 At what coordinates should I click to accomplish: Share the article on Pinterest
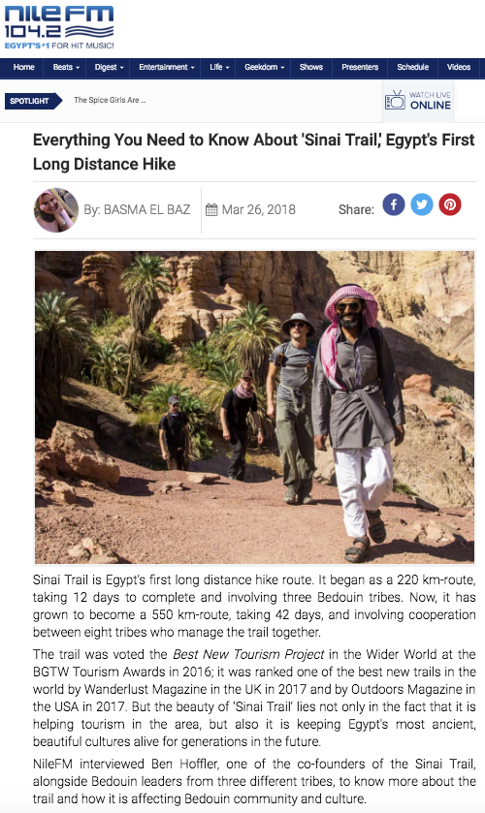[450, 204]
